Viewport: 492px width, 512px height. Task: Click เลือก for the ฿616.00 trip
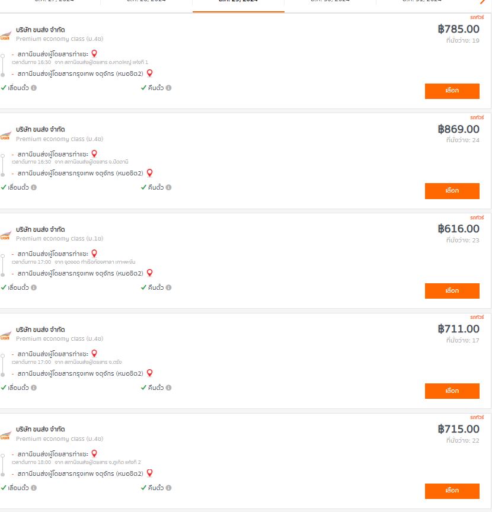click(452, 291)
